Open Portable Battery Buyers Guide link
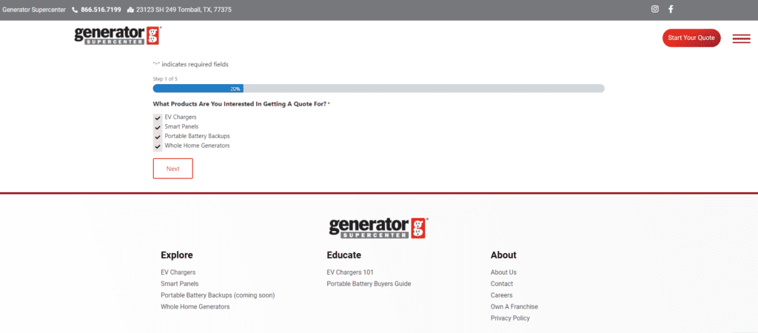Image resolution: width=758 pixels, height=333 pixels. [x=368, y=284]
